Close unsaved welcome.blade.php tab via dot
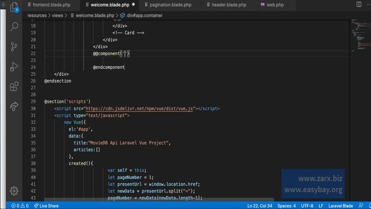The image size is (371, 209). (133, 5)
